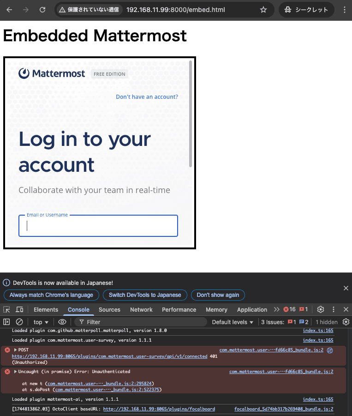Open the plugins/focalboard base URL link
This screenshot has height=416, width=352.
tap(159, 409)
